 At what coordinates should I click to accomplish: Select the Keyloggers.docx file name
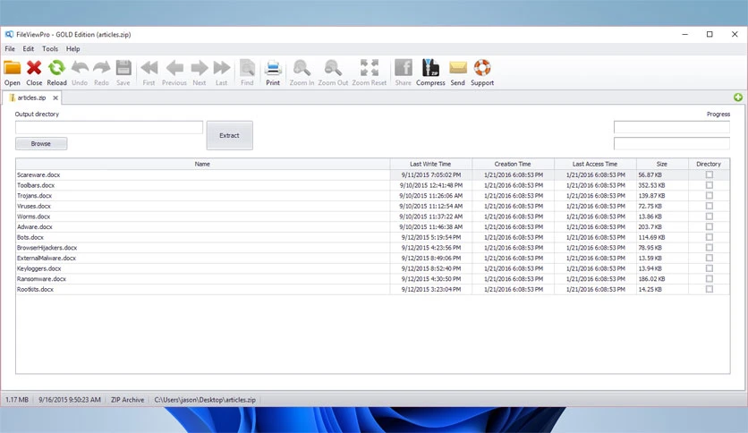click(x=39, y=268)
